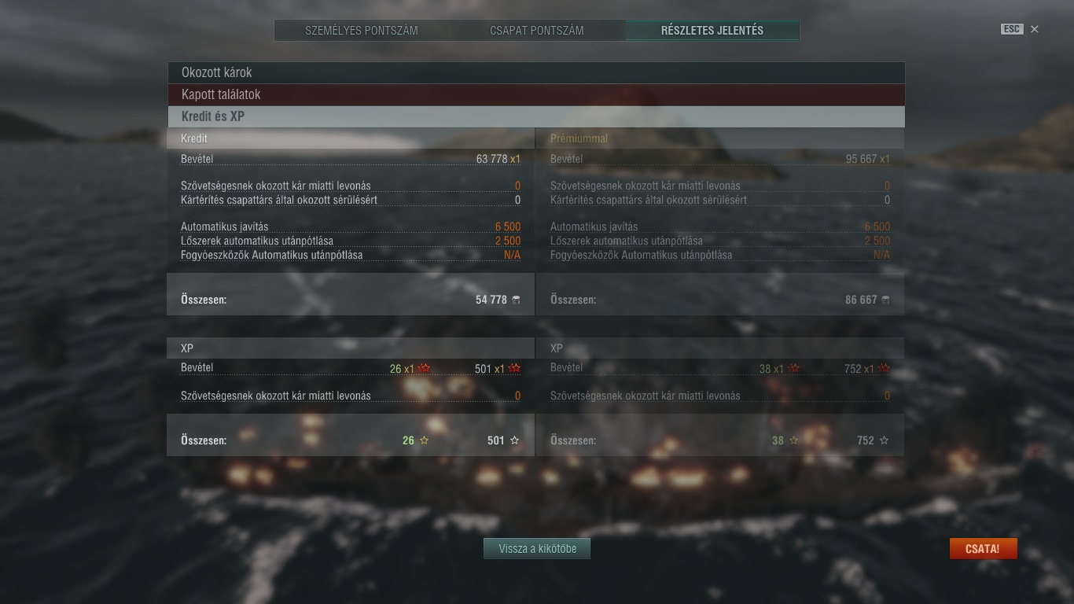Expand the Kapott találatok section
Viewport: 1074px width, 604px height.
pos(536,94)
